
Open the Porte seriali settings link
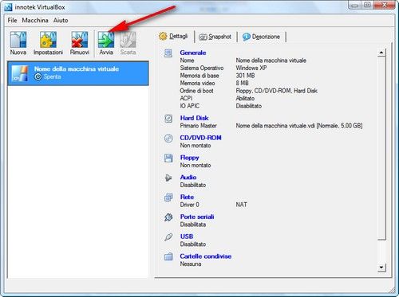tap(197, 217)
